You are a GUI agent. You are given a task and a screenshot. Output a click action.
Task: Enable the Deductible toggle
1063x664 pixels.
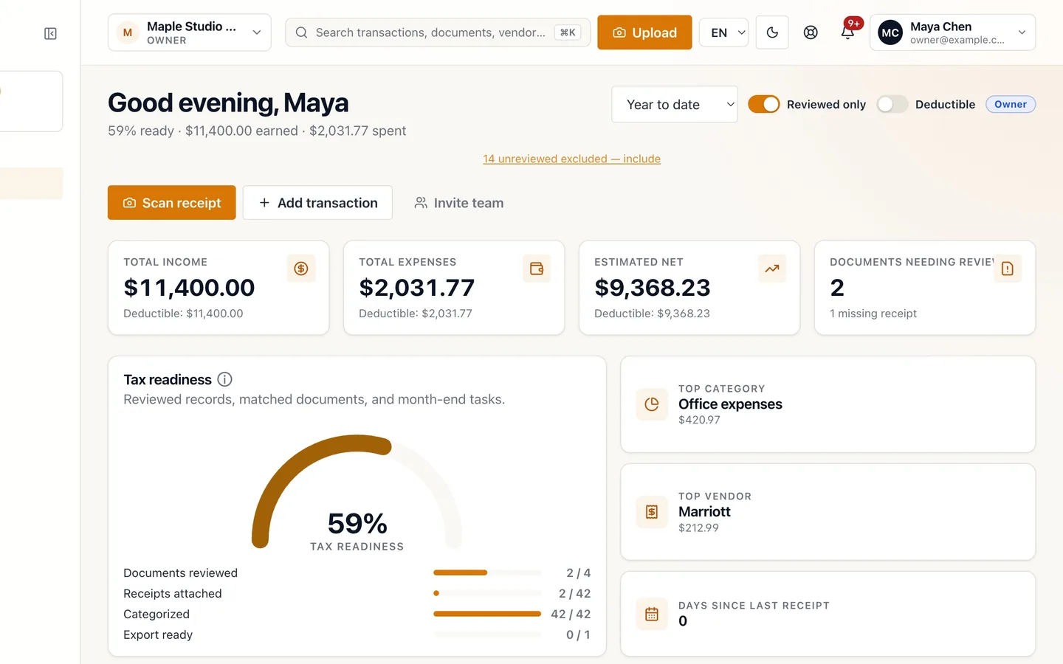[x=892, y=104]
